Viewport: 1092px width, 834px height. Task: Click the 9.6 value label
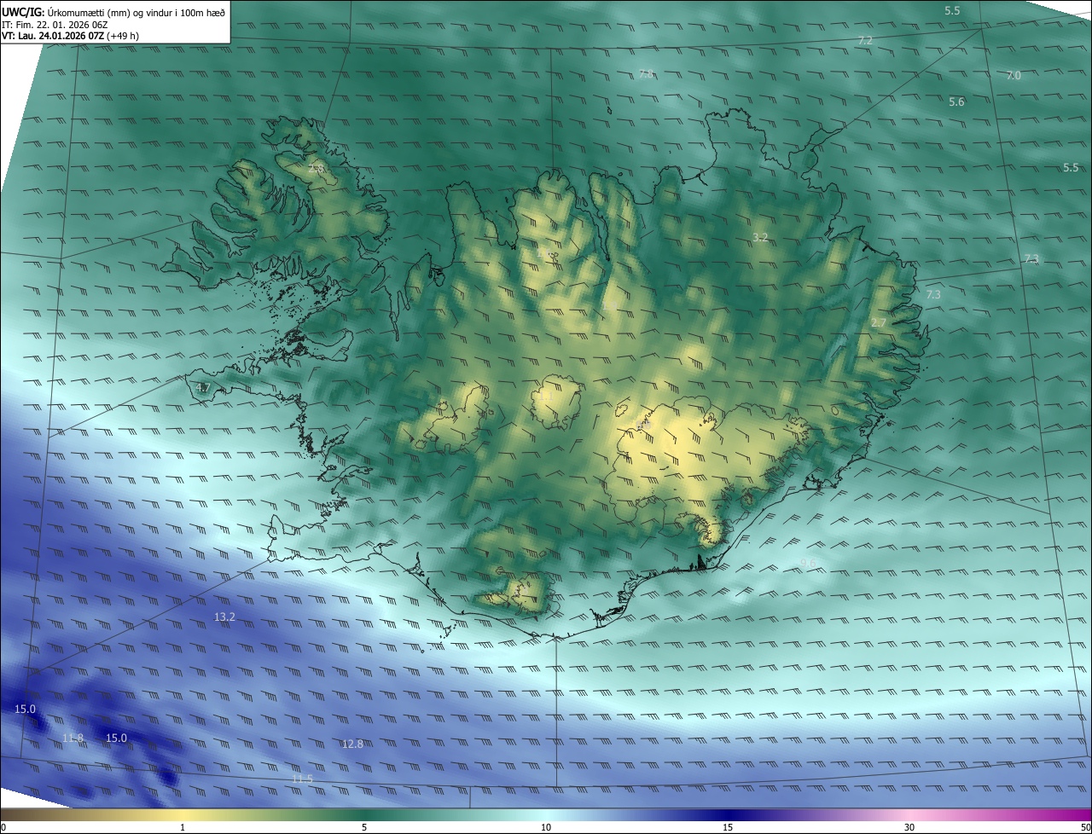tap(807, 564)
